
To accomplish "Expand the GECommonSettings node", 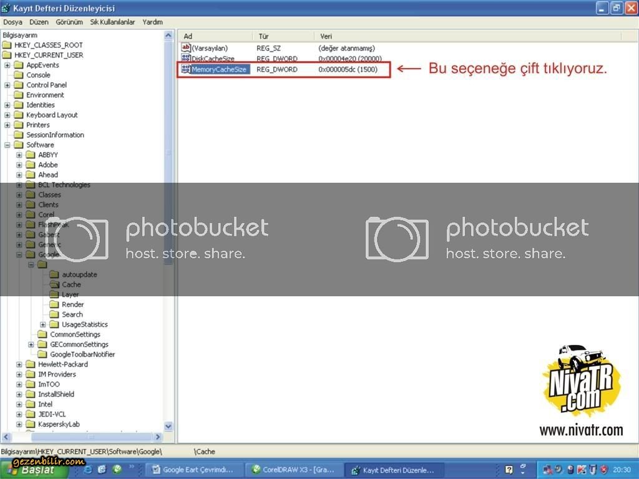I will coord(31,344).
